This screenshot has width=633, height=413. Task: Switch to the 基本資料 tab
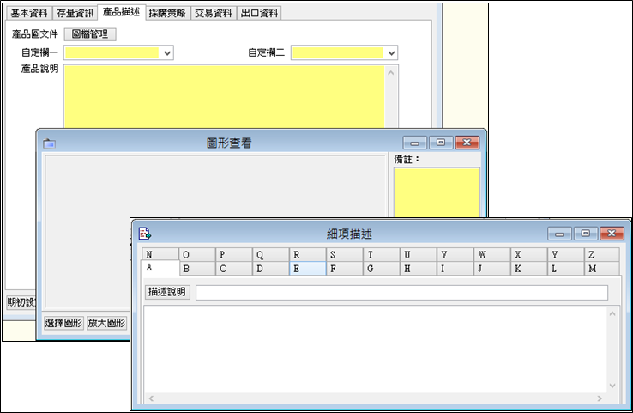[29, 13]
